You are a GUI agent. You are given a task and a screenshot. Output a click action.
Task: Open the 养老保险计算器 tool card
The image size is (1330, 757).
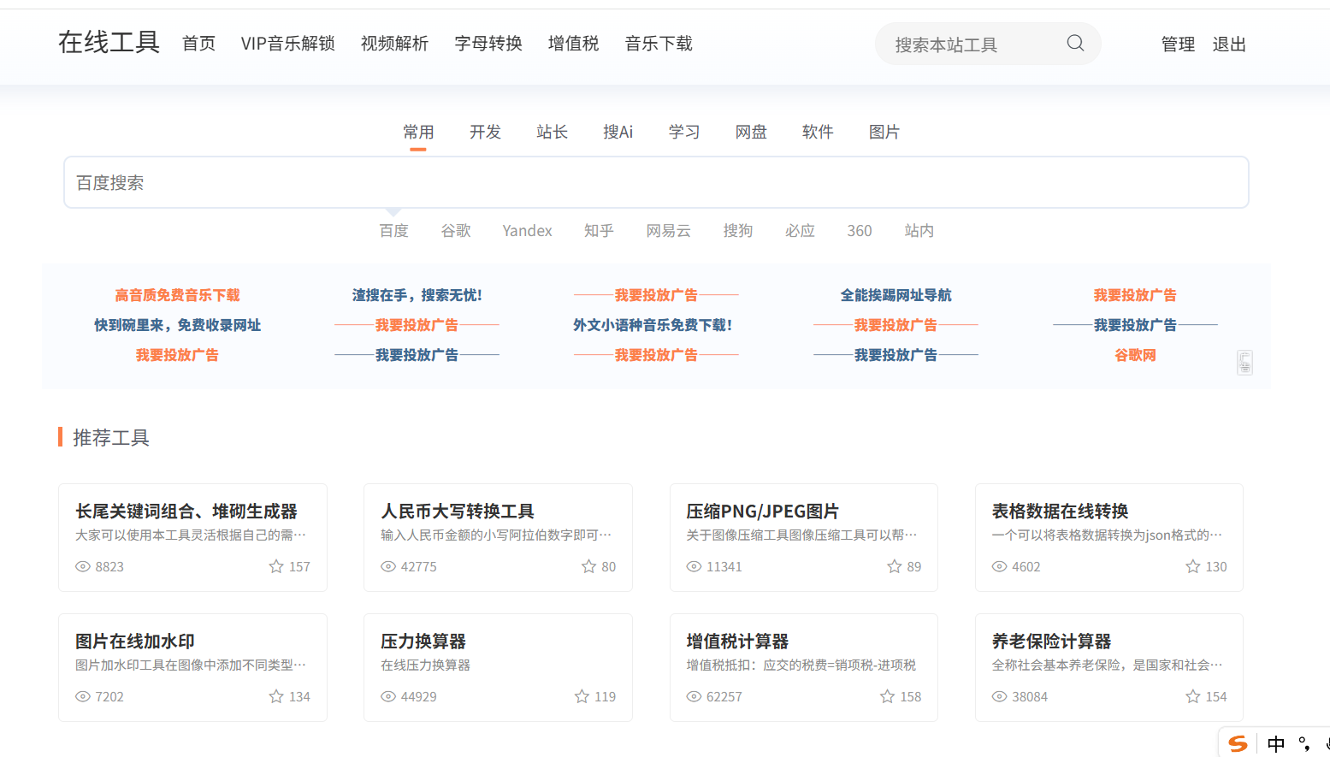tap(1108, 666)
